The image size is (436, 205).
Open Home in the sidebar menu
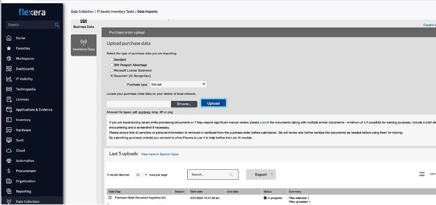point(20,38)
